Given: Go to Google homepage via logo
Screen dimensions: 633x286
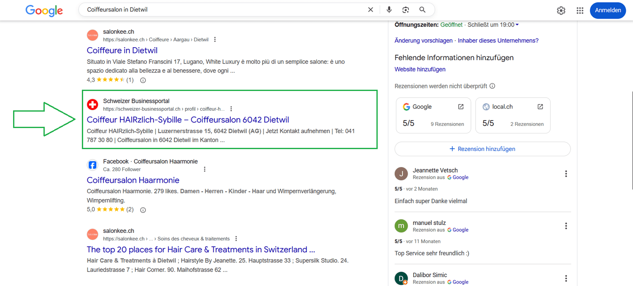Looking at the screenshot, I should 44,11.
